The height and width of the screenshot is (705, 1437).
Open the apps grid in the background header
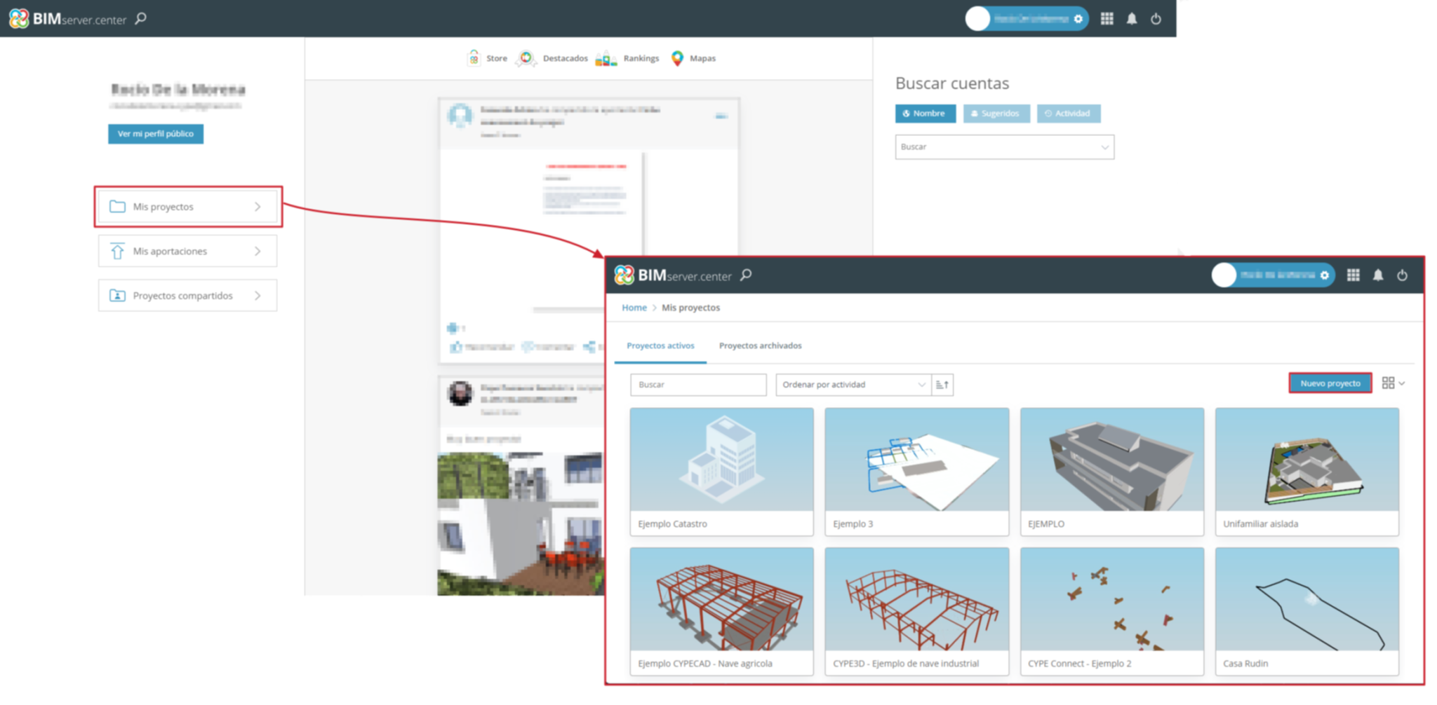coord(1107,19)
